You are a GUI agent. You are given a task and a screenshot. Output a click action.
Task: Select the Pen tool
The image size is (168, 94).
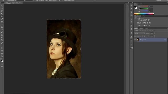[2, 43]
